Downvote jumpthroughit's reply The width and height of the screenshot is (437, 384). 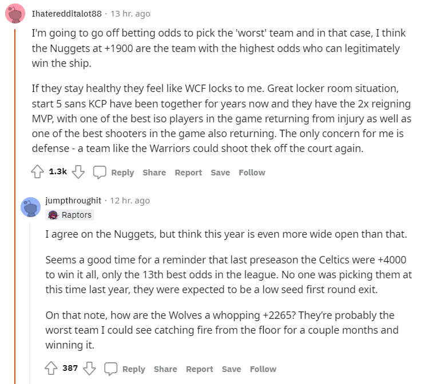[89, 369]
